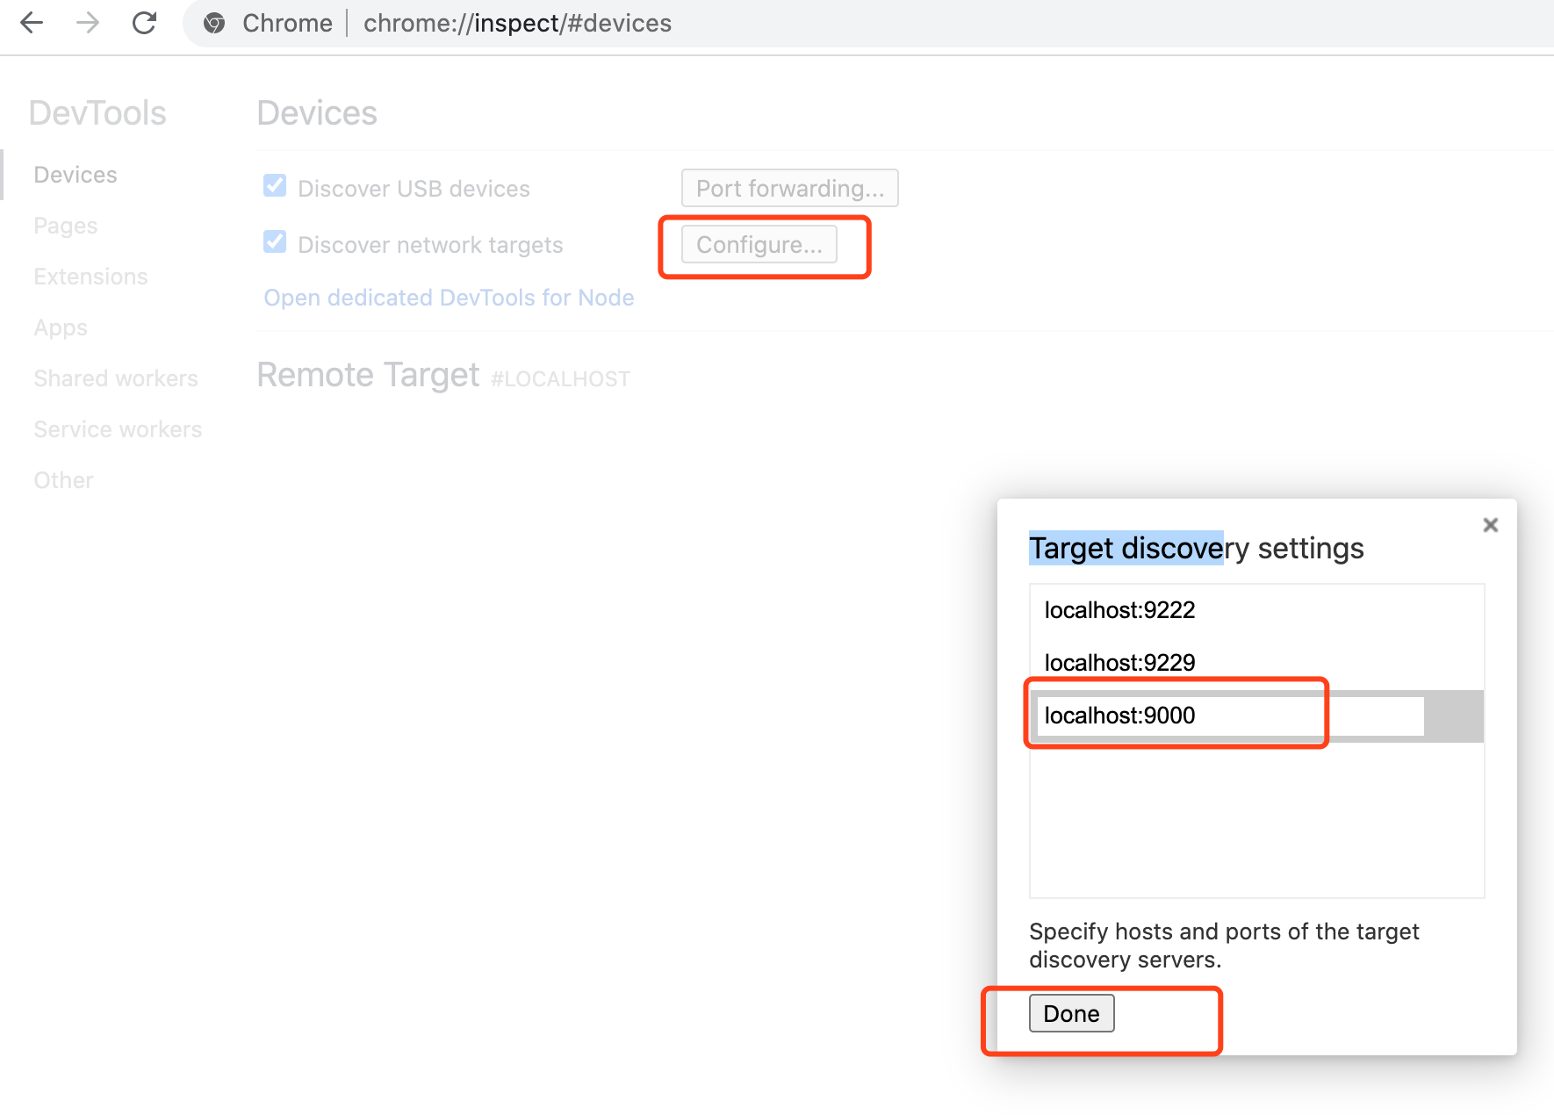Click Done in discovery settings
The height and width of the screenshot is (1115, 1554).
pyautogui.click(x=1071, y=1014)
